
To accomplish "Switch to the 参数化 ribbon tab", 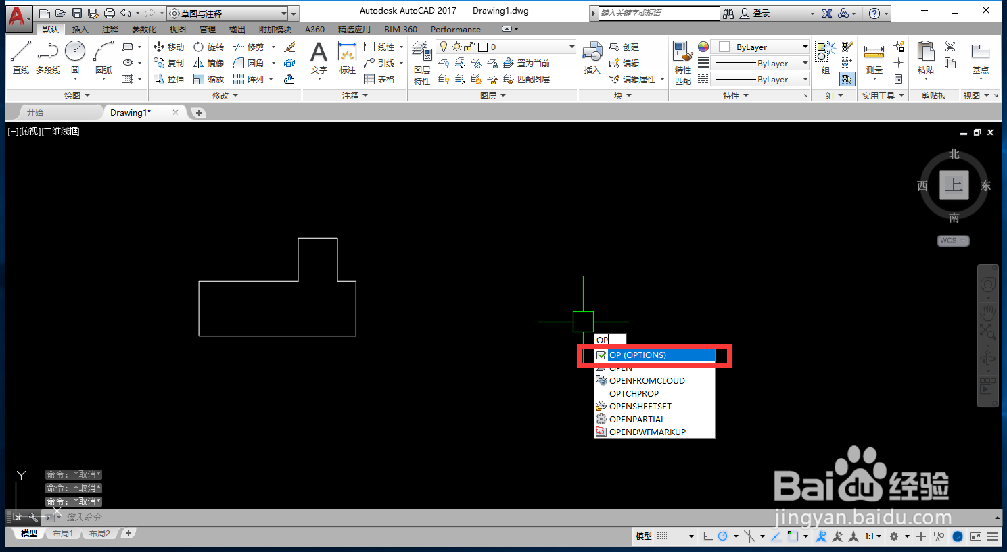I will [143, 29].
